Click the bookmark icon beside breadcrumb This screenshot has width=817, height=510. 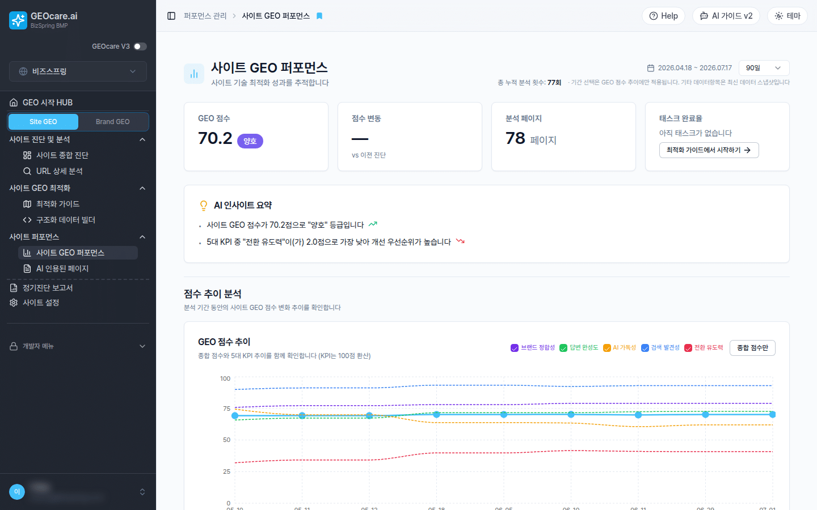click(319, 16)
